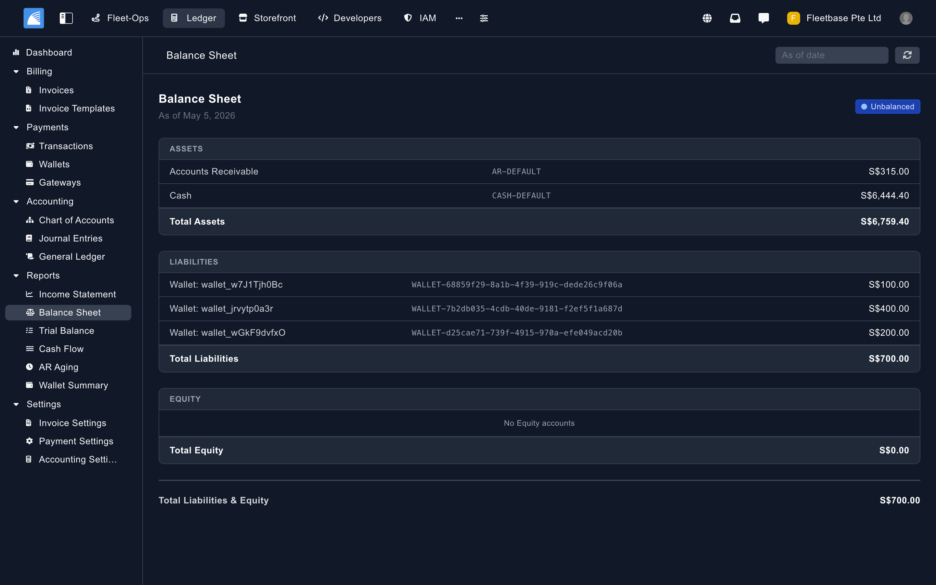Go to Developers section

pyautogui.click(x=350, y=18)
